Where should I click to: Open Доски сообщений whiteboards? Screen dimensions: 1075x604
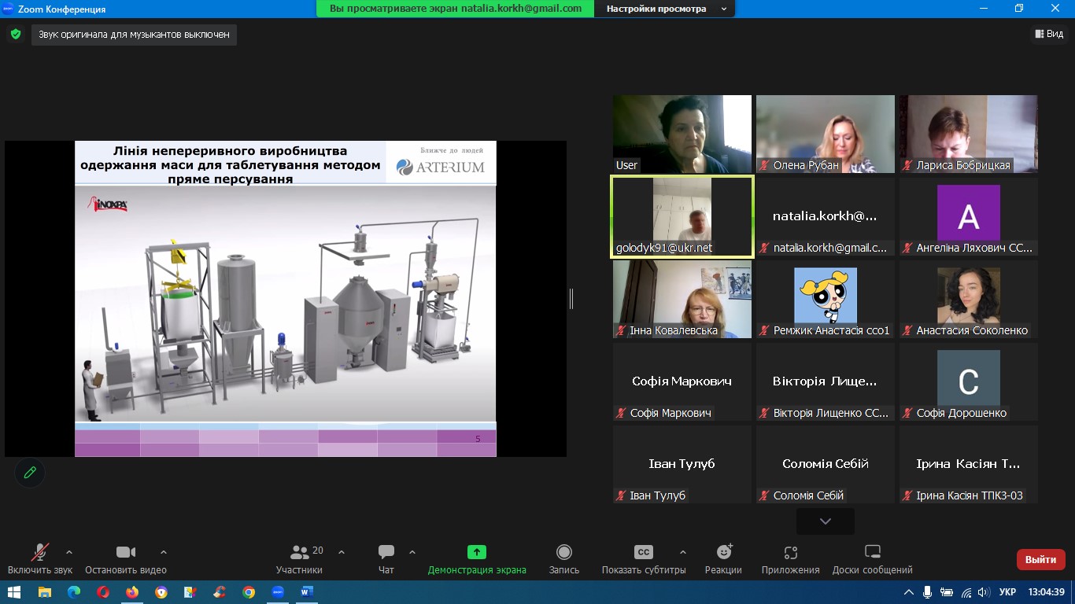(872, 558)
